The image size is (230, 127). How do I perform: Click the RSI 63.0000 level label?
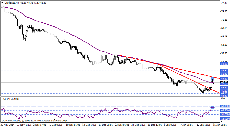tap(225, 106)
